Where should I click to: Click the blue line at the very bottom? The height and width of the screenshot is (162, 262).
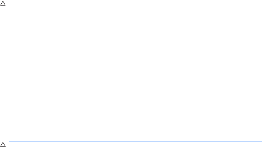tap(135, 161)
